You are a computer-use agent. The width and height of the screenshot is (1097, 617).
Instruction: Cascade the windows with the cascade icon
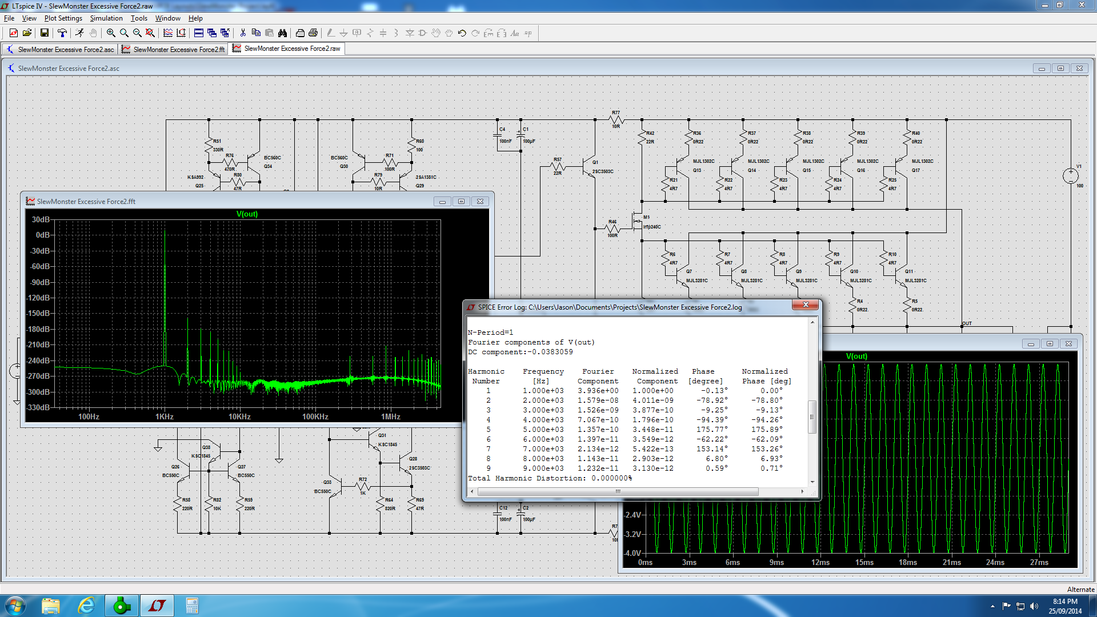point(212,33)
